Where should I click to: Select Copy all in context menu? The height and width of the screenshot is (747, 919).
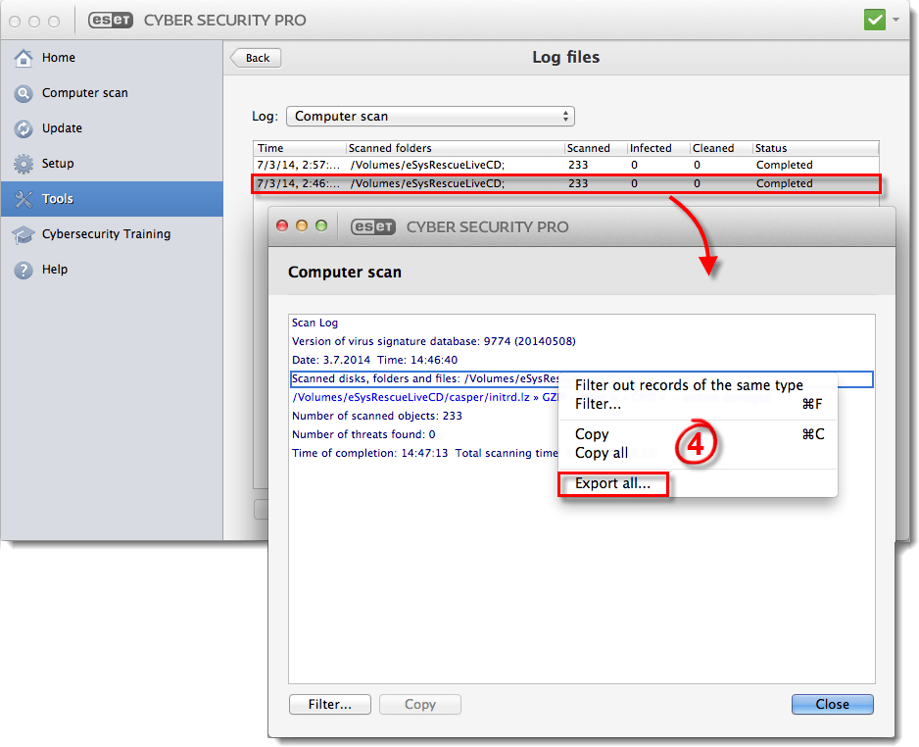[602, 453]
